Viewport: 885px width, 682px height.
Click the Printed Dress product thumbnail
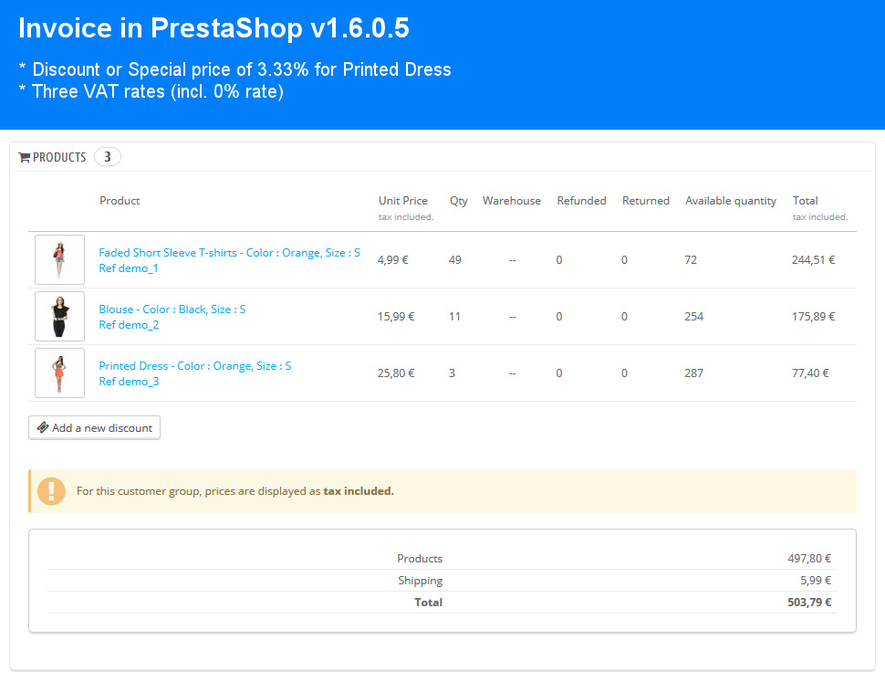60,372
